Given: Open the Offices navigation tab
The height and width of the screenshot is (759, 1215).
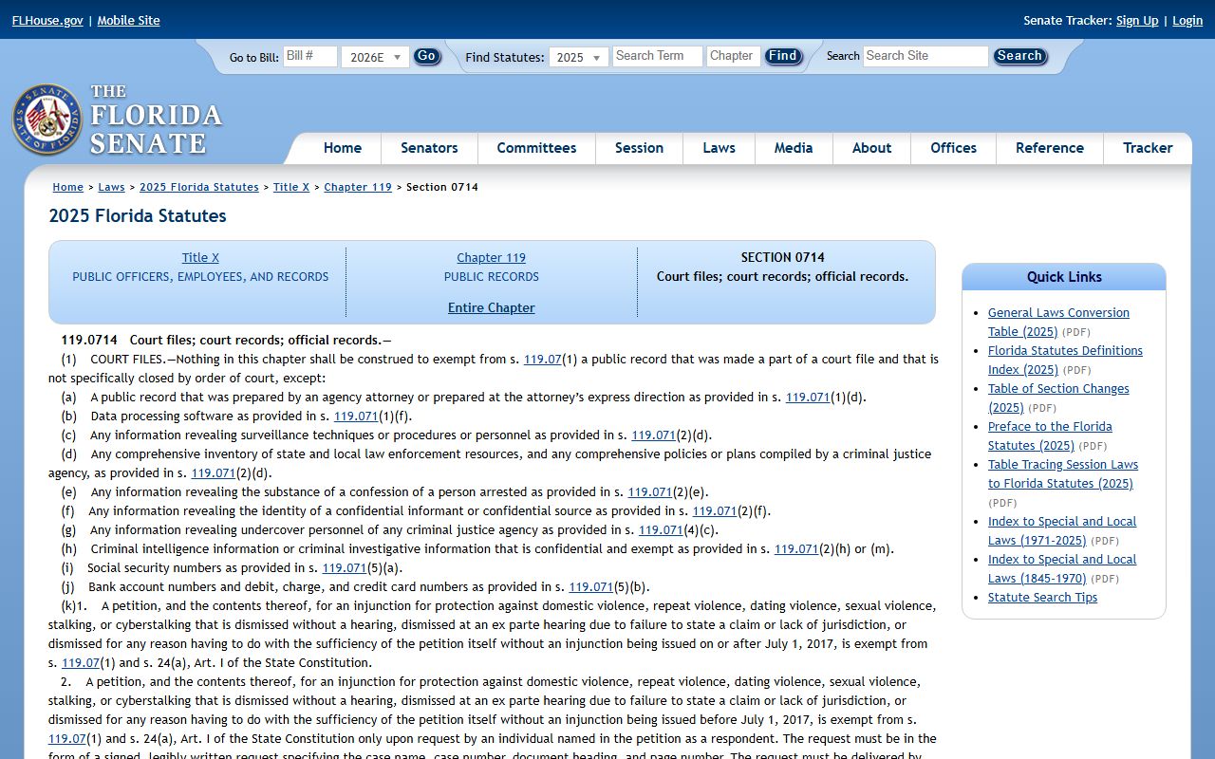Looking at the screenshot, I should [x=953, y=148].
